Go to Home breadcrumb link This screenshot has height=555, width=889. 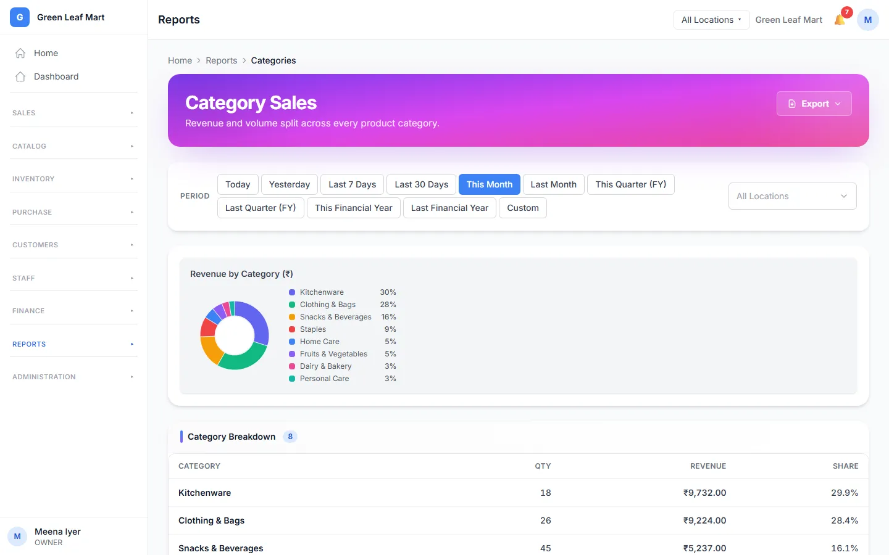(x=180, y=60)
